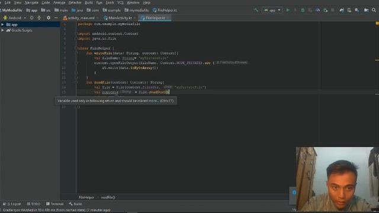379x213 pixels.
Task: Expand the Gradle Scripts tree node
Action: point(2,30)
